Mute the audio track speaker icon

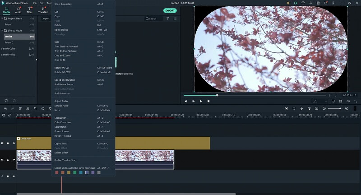coord(14,176)
